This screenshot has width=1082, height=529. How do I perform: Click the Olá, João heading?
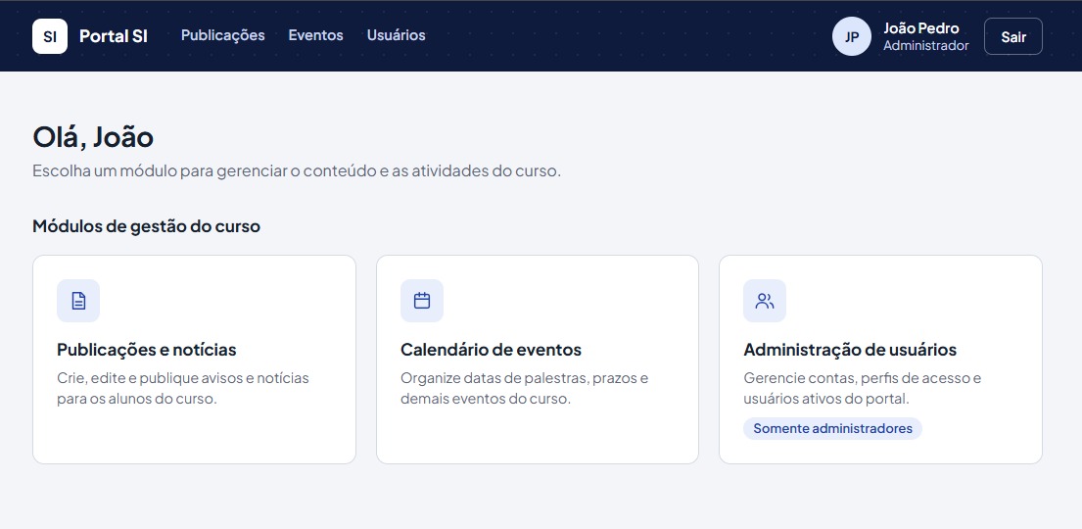click(x=93, y=137)
